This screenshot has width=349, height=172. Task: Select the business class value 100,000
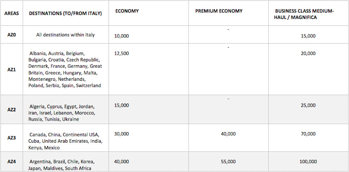pyautogui.click(x=308, y=162)
